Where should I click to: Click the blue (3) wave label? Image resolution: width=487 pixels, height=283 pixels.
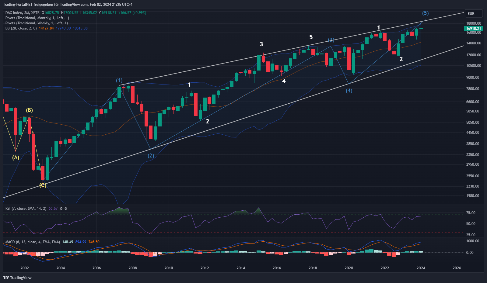pos(331,40)
